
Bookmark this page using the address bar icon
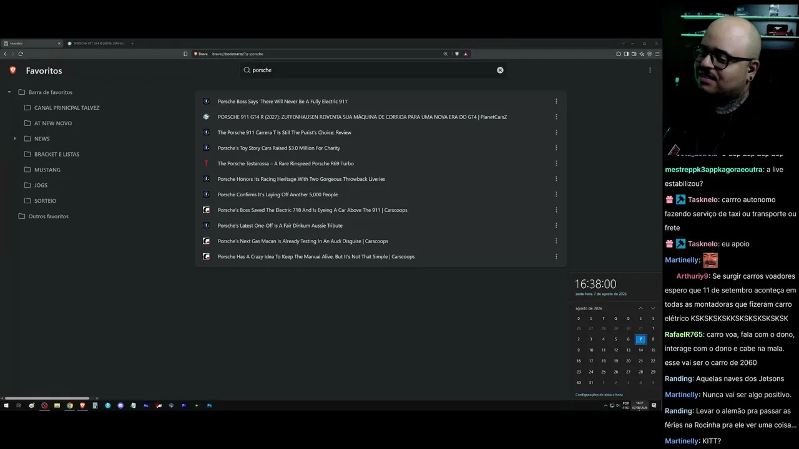tap(185, 54)
